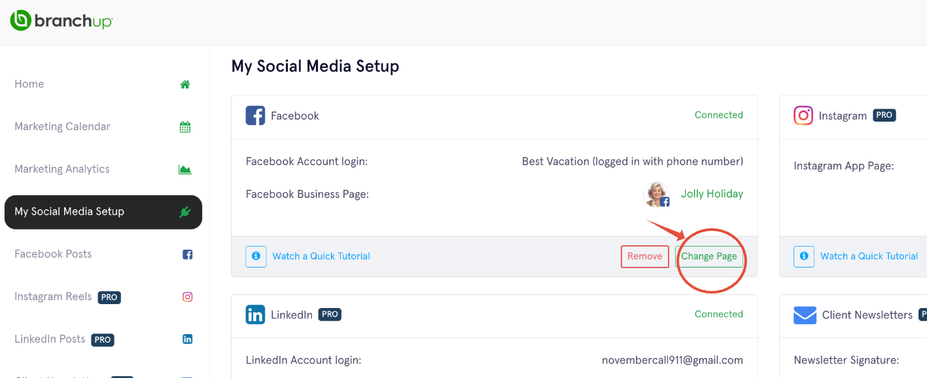The image size is (927, 378).
Task: Click the Change Page button
Action: 709,256
